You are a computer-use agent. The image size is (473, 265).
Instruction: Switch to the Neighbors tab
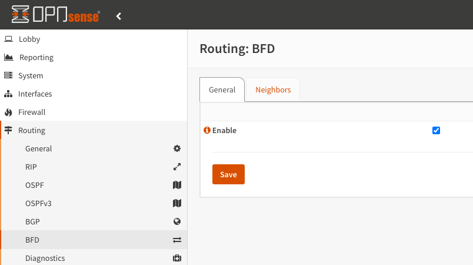273,90
